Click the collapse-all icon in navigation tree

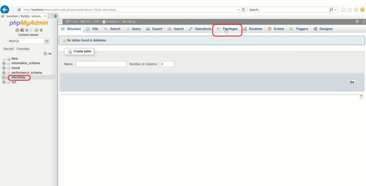(x=45, y=53)
